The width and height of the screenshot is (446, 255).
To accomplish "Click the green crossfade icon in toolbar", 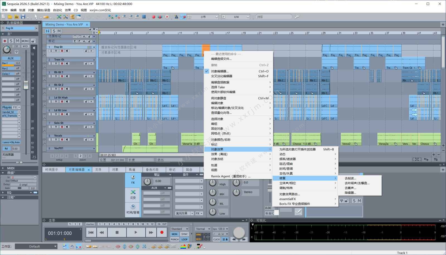I will 59,17.
